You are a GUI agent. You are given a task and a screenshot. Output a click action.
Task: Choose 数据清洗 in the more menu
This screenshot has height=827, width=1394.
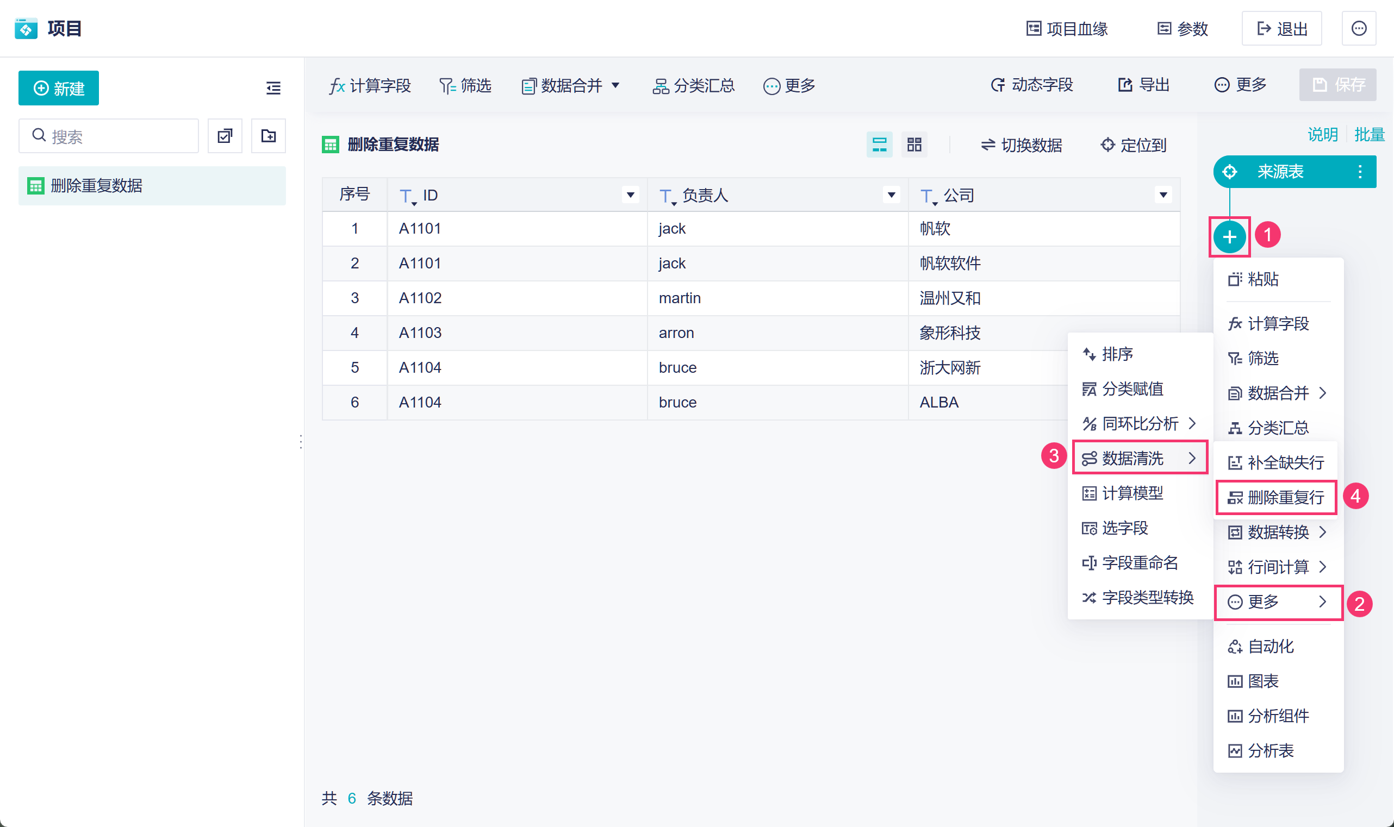[1139, 458]
